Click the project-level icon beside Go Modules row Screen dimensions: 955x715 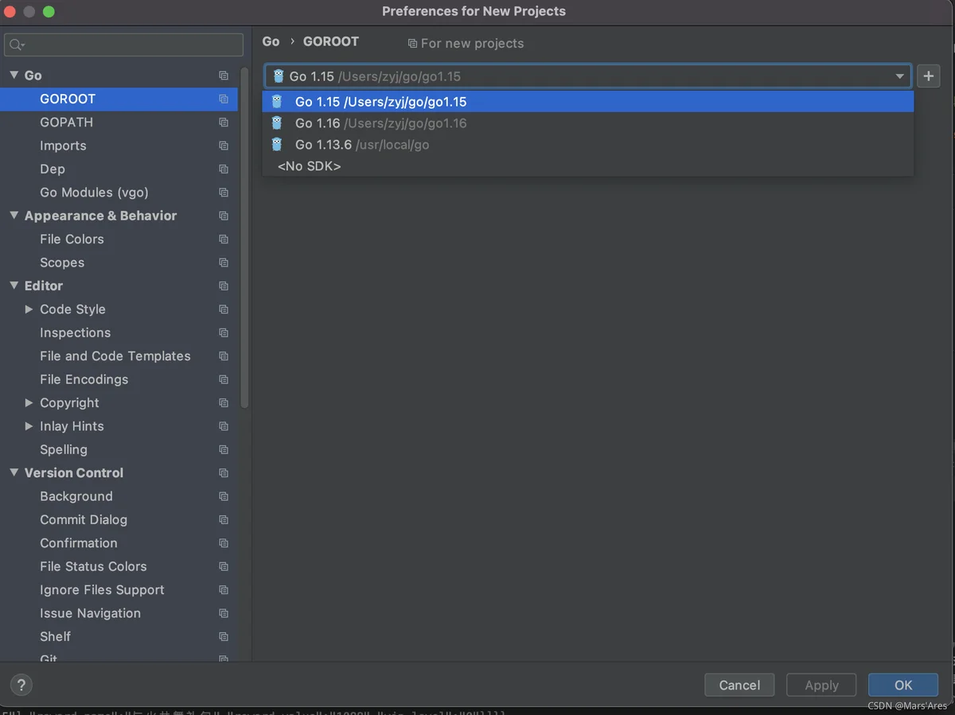click(224, 192)
